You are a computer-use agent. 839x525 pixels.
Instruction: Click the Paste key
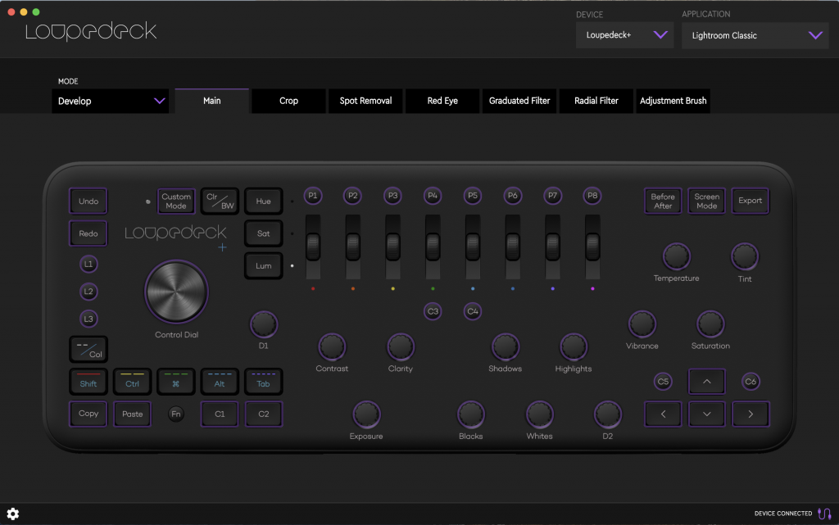[132, 414]
